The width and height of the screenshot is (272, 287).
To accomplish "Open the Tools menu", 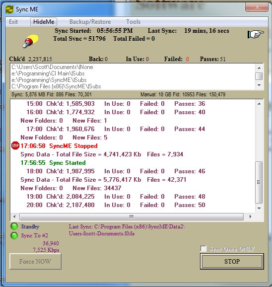I will tap(134, 22).
